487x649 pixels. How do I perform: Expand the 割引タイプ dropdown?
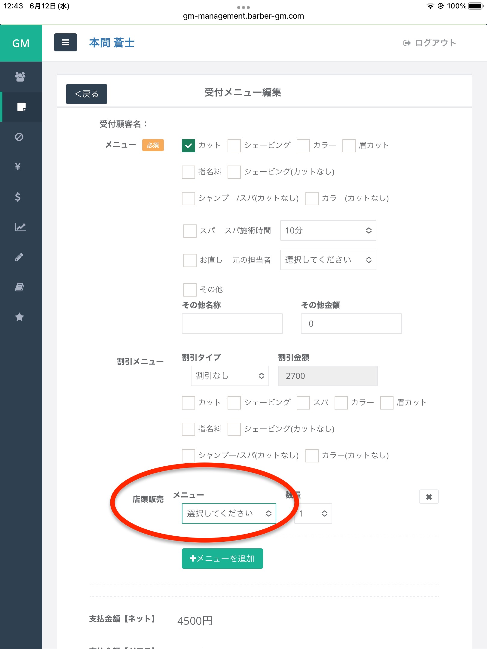pyautogui.click(x=230, y=376)
